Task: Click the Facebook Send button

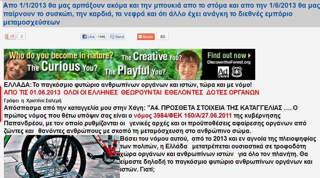Action: coord(117,37)
